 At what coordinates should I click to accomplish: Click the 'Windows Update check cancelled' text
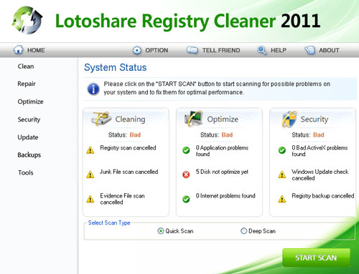(320, 175)
